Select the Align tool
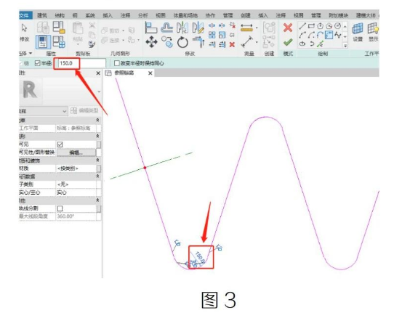The height and width of the screenshot is (321, 394). pyautogui.click(x=151, y=28)
